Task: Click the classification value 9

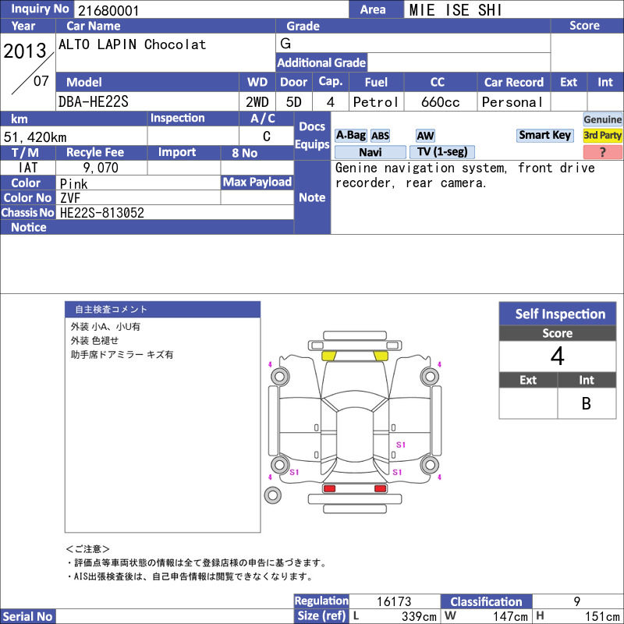Action: [577, 601]
